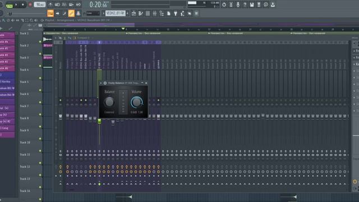Click the CPU and memory meter panel
359x202 pixels.
203,4
